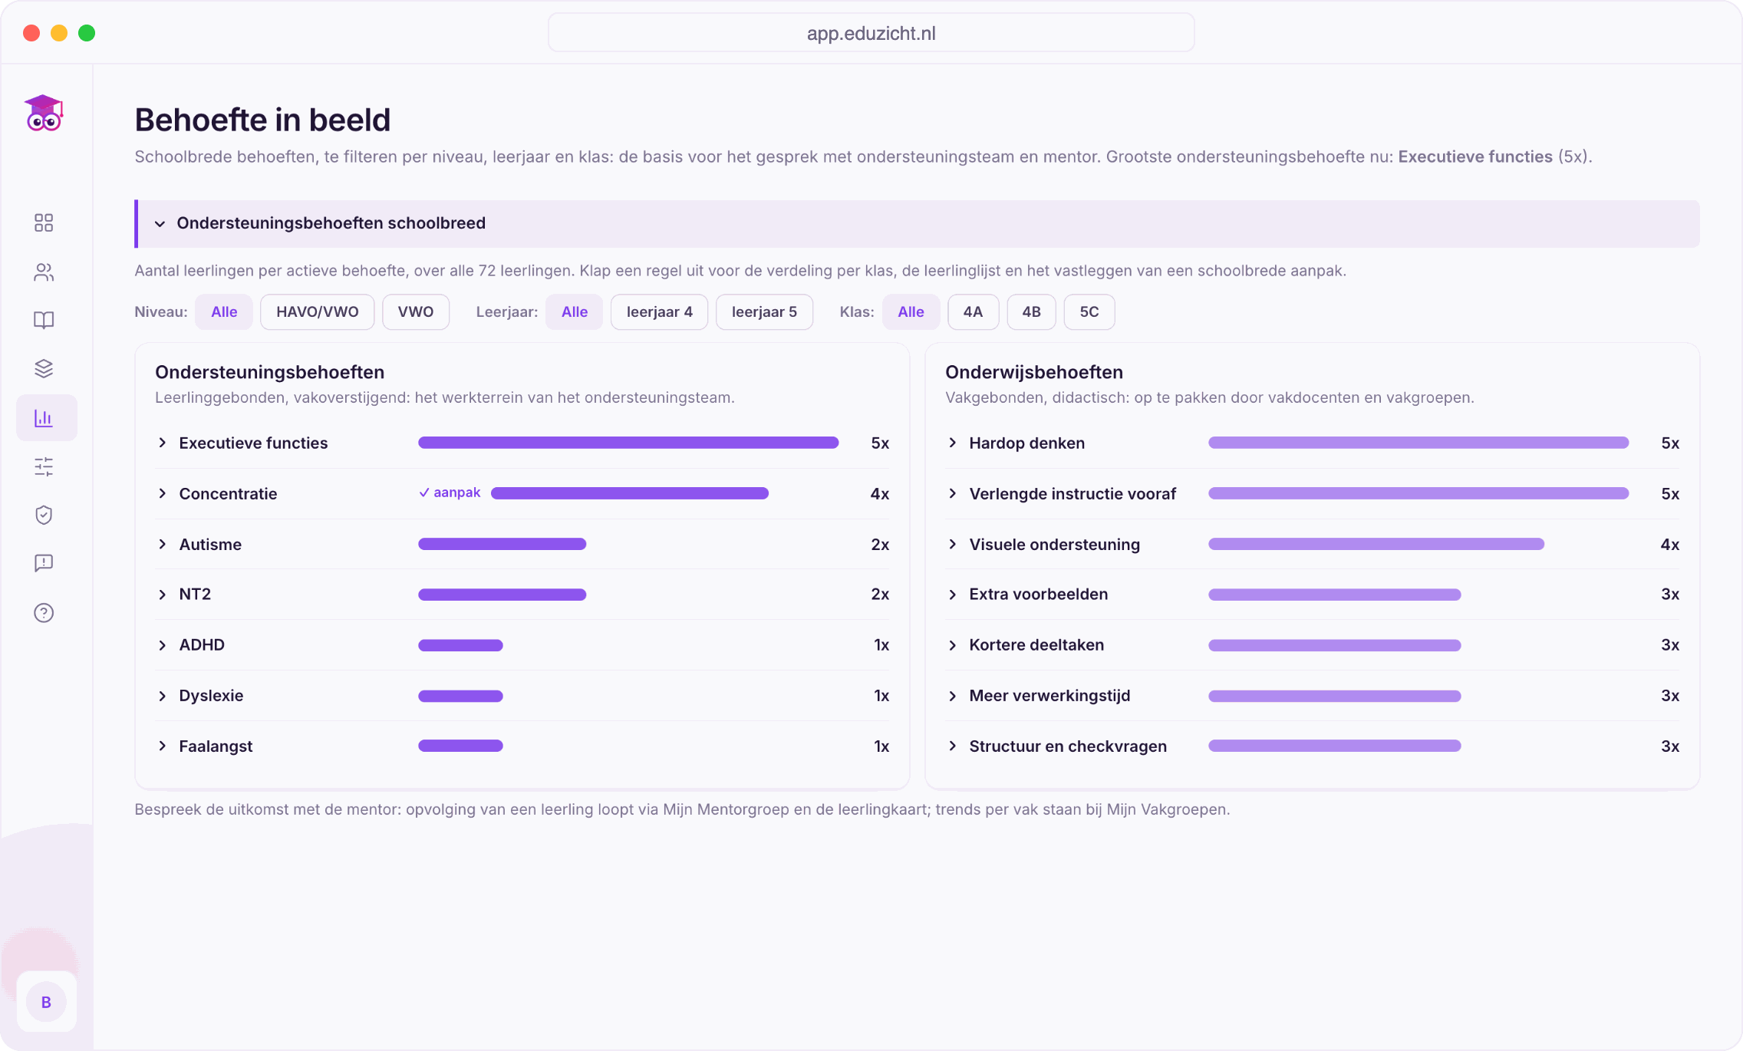The width and height of the screenshot is (1743, 1051).
Task: Filter by klas 5C
Action: [1089, 312]
